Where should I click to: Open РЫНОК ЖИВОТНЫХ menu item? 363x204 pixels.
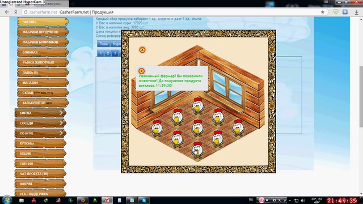coord(43,62)
